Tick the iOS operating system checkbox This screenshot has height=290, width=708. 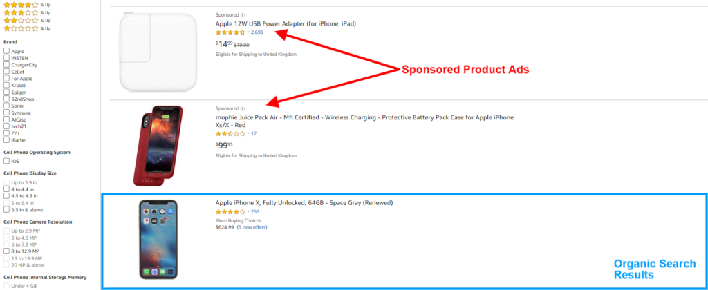pos(6,161)
